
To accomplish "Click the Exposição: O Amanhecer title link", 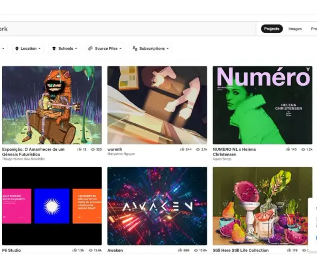I will point(33,152).
